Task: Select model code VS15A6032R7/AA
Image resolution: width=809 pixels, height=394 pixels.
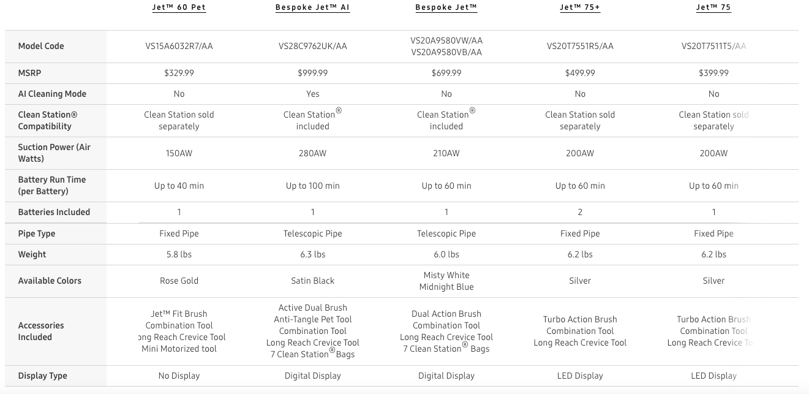Action: click(179, 46)
